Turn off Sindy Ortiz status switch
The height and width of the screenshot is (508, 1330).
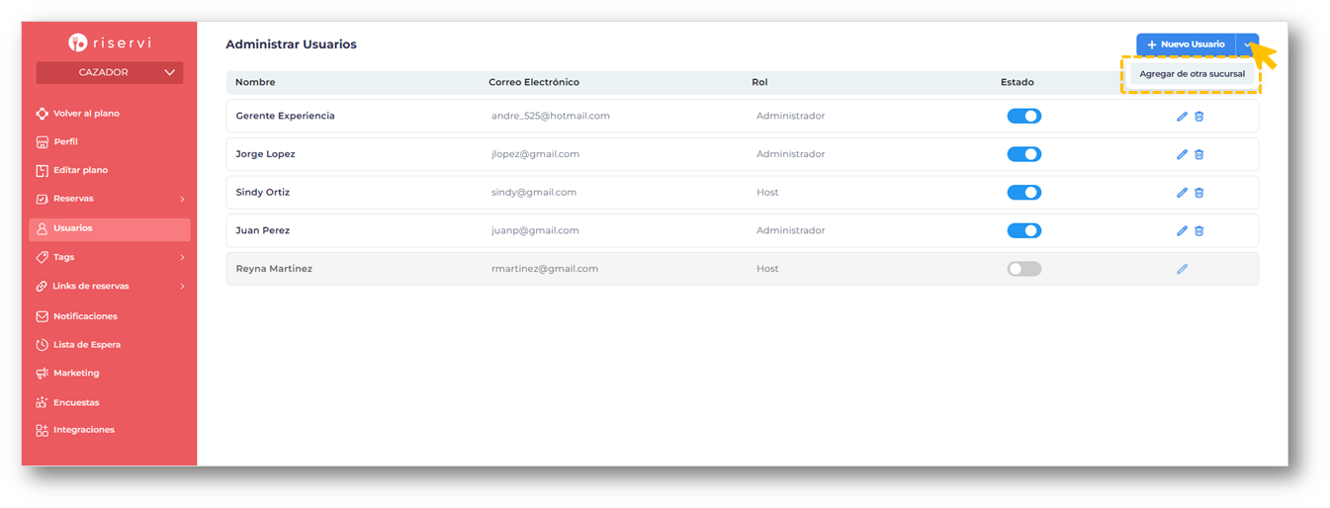pos(1023,193)
